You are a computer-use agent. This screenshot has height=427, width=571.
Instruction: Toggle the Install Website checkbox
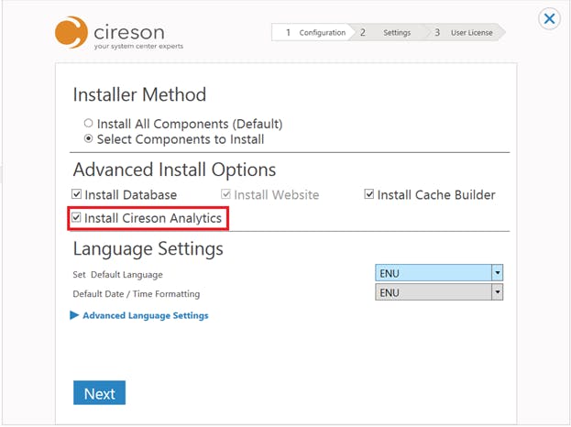click(226, 195)
